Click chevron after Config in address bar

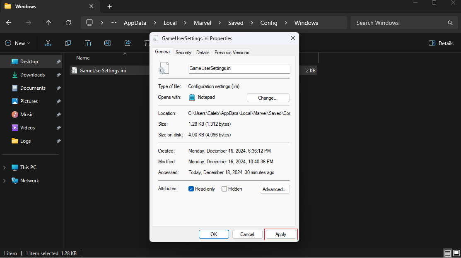click(286, 23)
